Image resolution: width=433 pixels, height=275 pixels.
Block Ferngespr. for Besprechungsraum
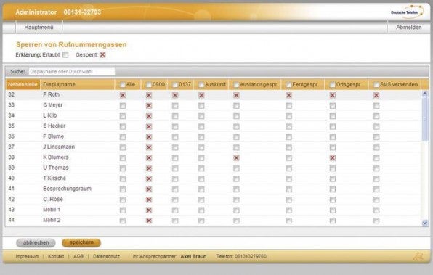(289, 189)
